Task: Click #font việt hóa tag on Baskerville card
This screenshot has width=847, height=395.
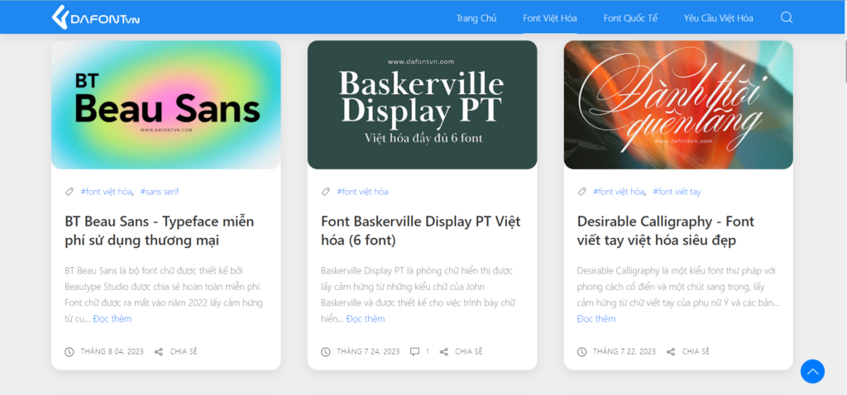Action: [362, 192]
